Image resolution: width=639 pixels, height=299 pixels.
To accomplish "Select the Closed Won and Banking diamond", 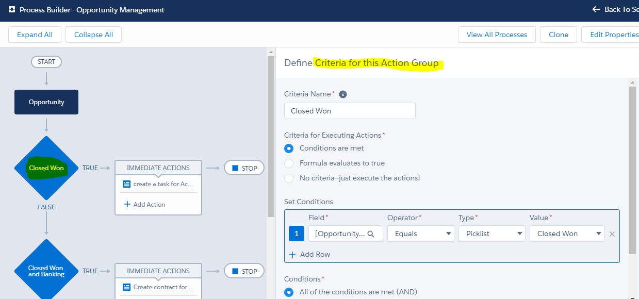I will [46, 271].
